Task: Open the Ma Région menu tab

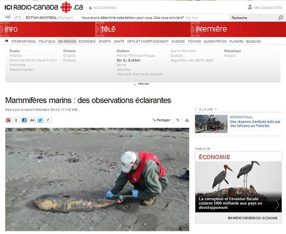Action: click(x=67, y=42)
